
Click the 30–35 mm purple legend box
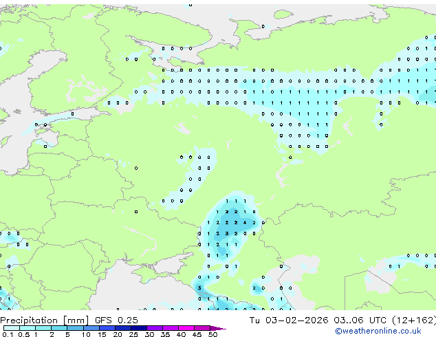(x=154, y=328)
